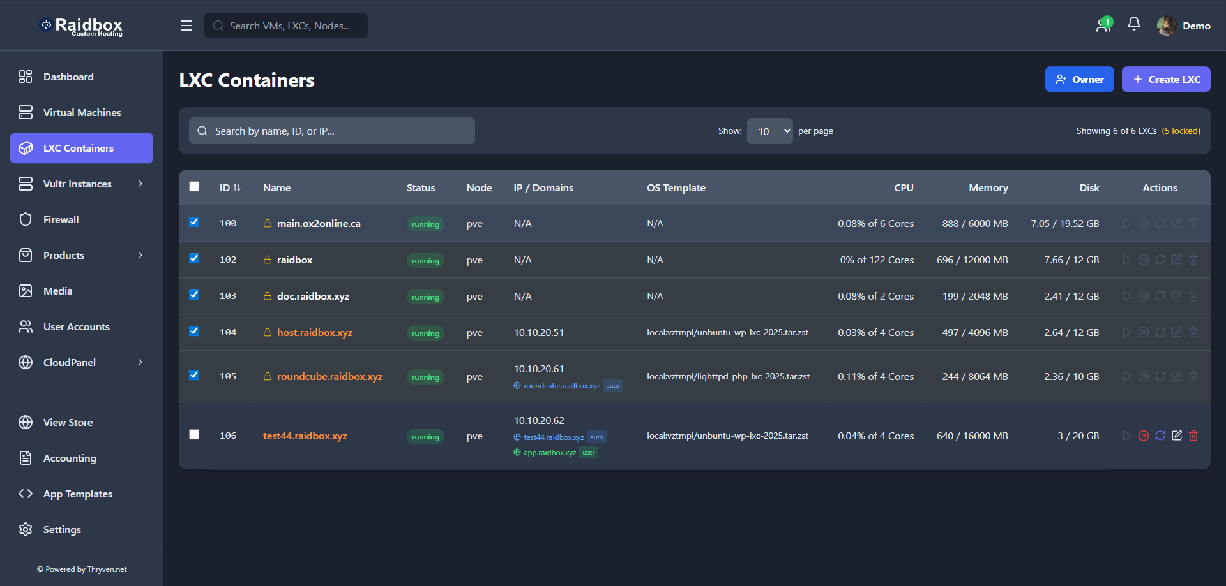The height and width of the screenshot is (586, 1226).
Task: Delete container 106 using the trash icon
Action: (x=1193, y=436)
